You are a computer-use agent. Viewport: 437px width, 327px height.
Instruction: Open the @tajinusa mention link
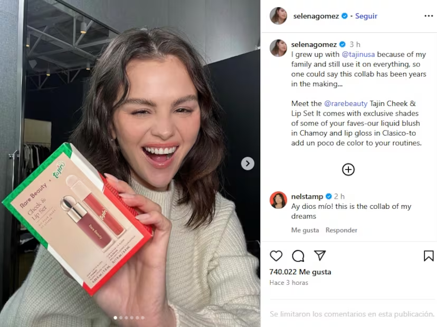tap(358, 54)
